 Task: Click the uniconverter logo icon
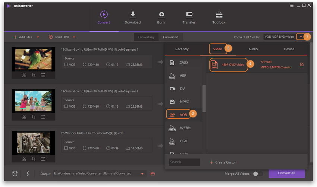9,6
